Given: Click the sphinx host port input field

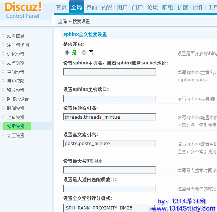Looking at the screenshot, I should coord(109,98).
